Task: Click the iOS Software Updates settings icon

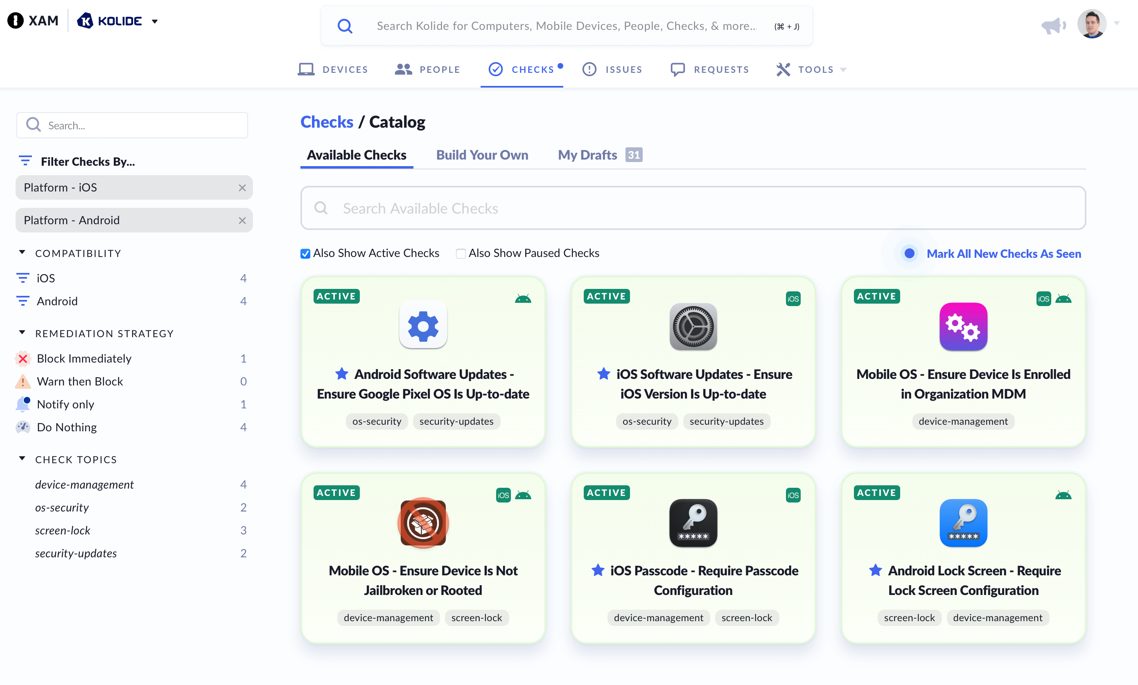Action: [x=693, y=327]
